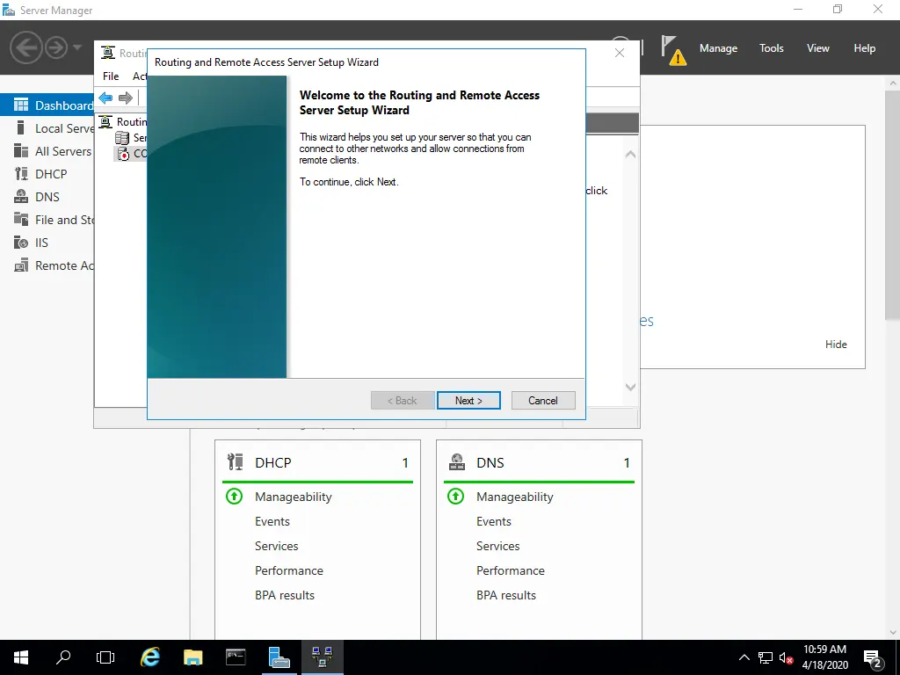Show hidden system tray icons
Viewport: 900px width, 675px height.
[x=744, y=657]
